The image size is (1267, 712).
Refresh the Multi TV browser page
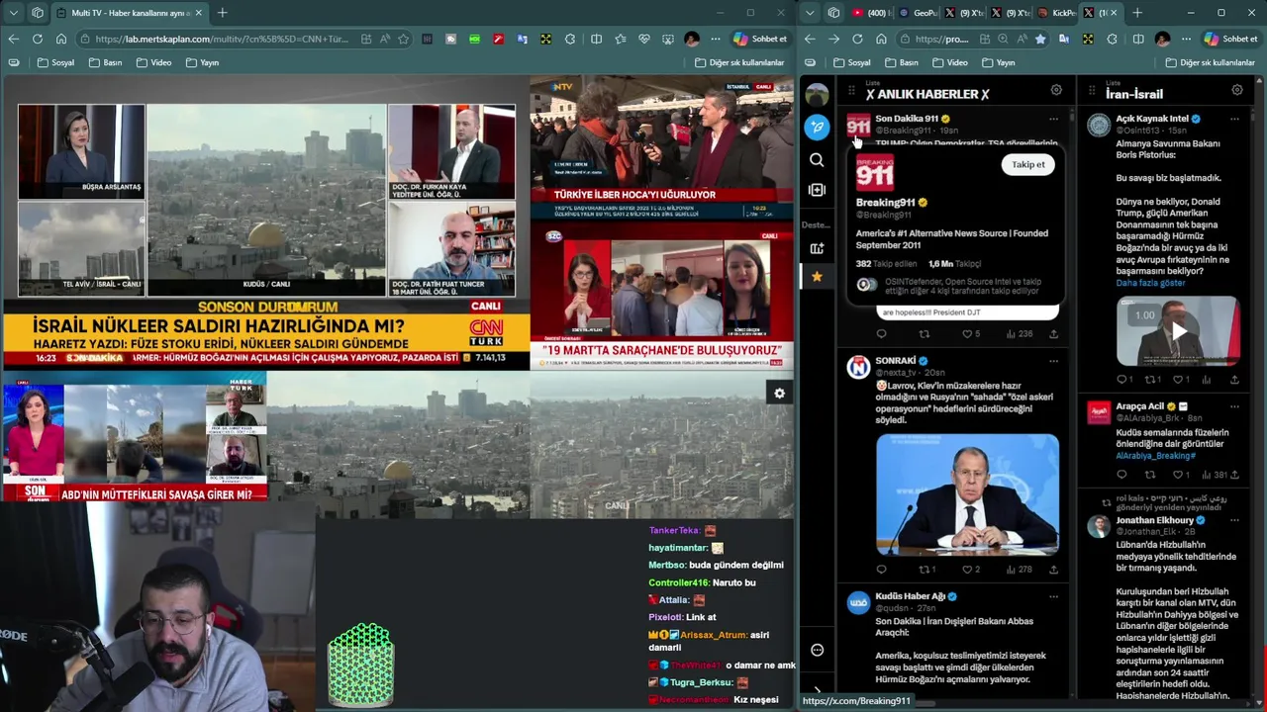click(37, 39)
